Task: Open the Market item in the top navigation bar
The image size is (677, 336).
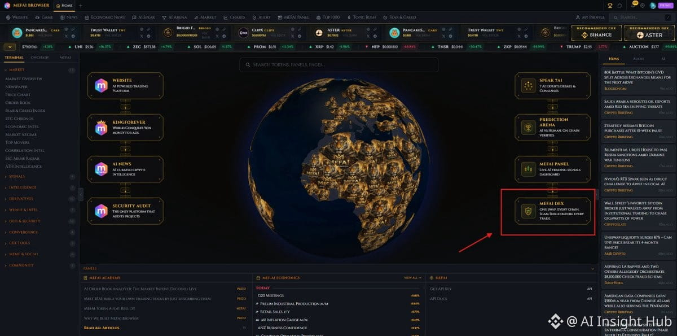Action: pos(205,18)
